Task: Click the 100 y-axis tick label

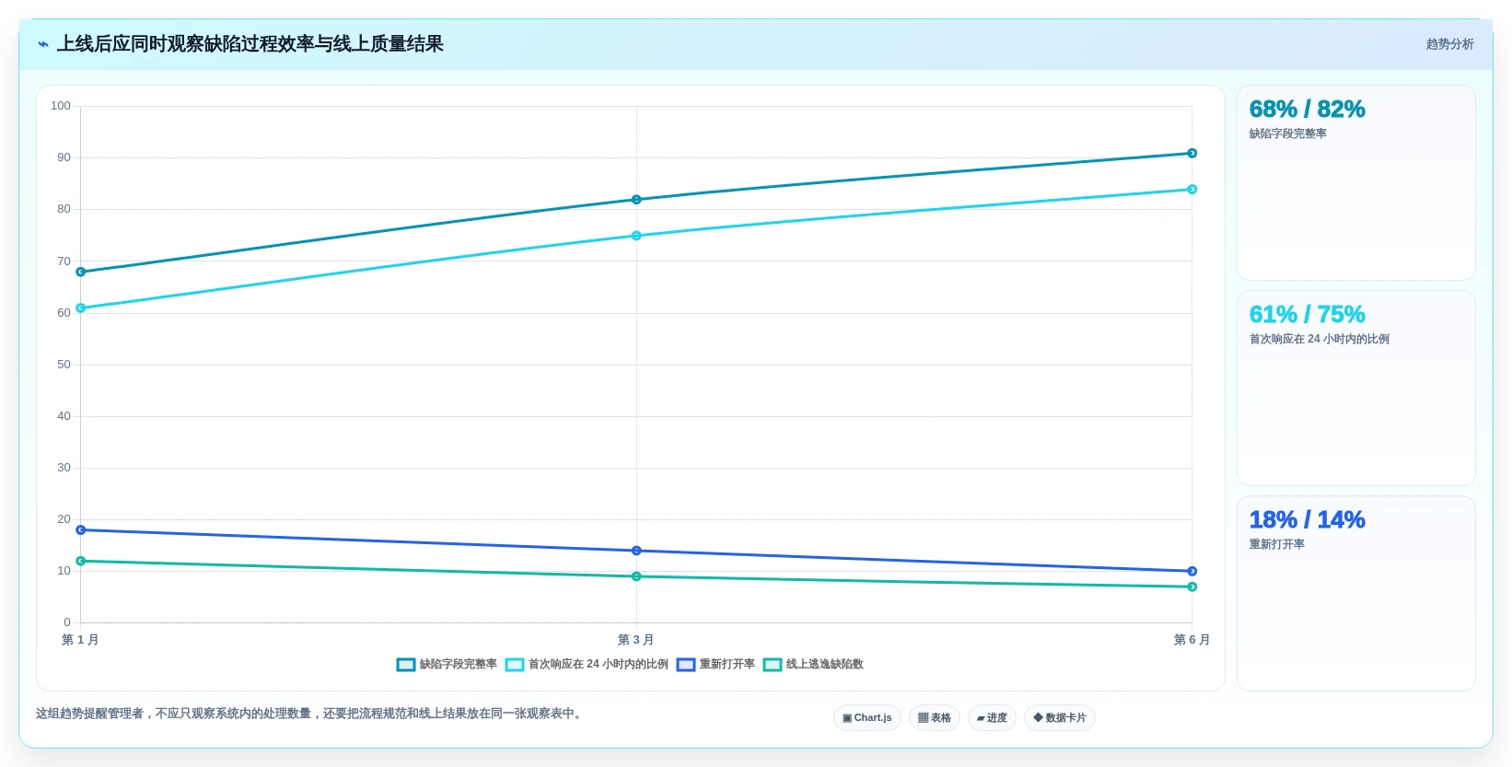Action: pyautogui.click(x=61, y=106)
